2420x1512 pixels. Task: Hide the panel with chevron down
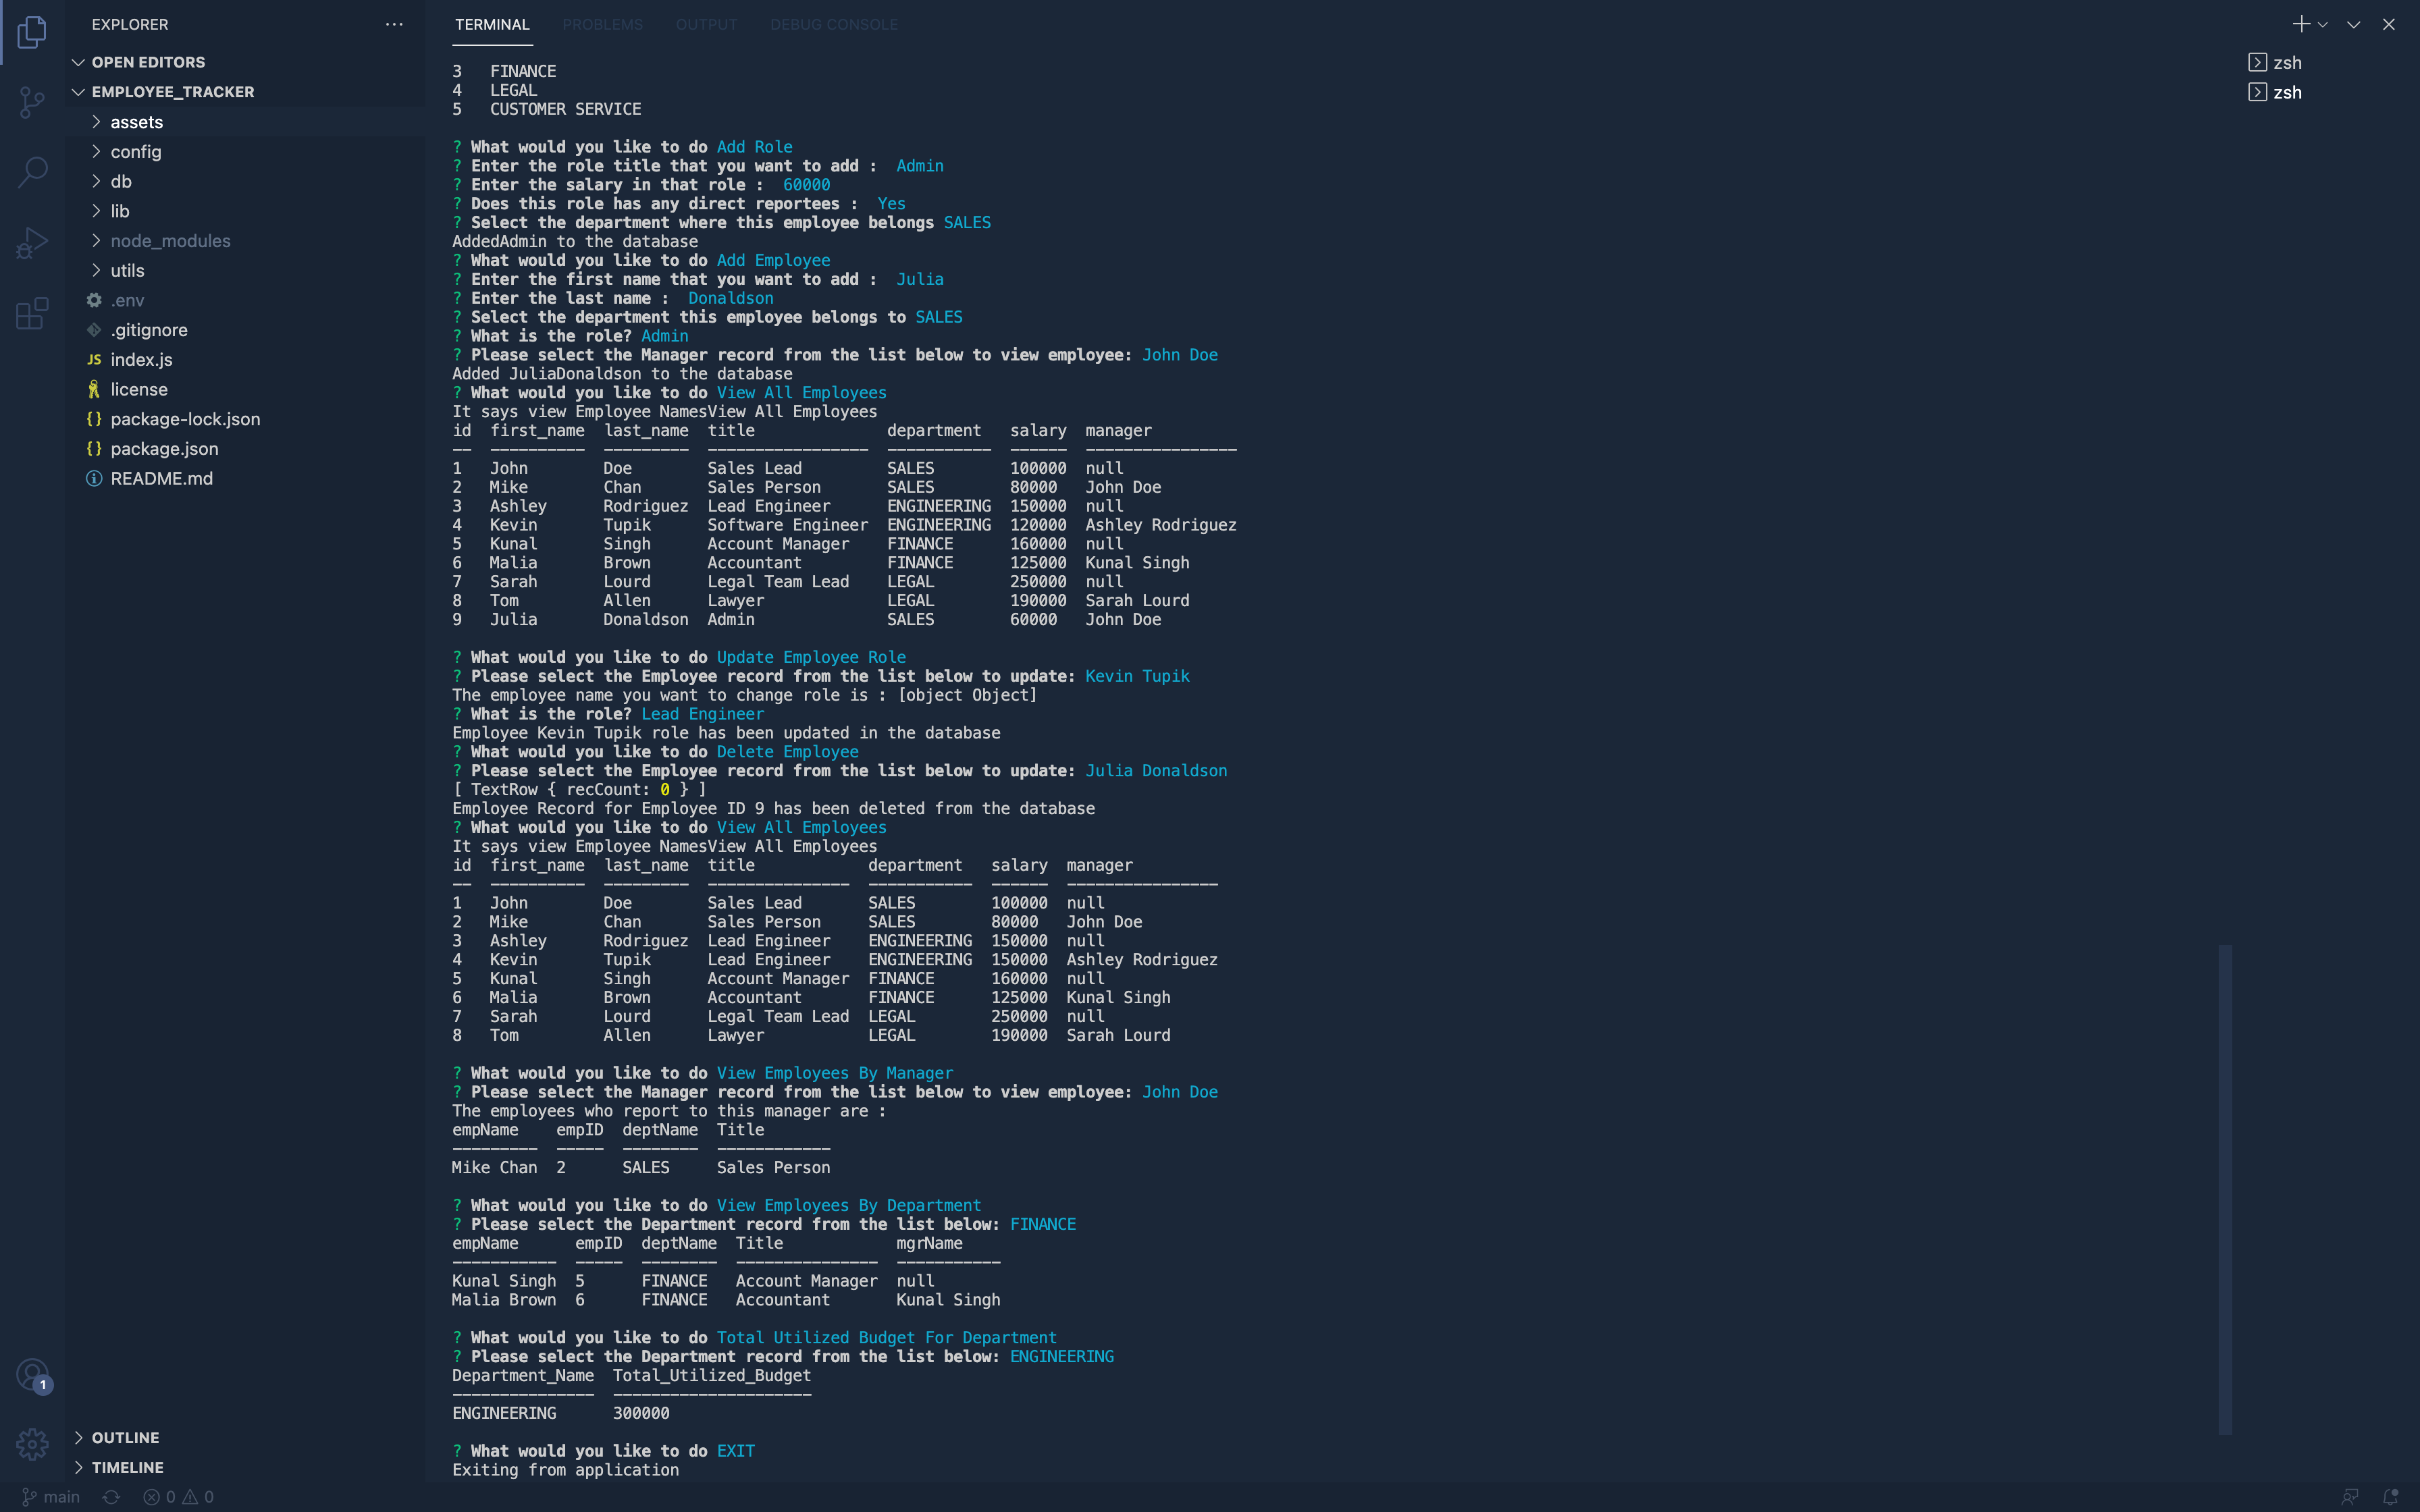tap(2354, 24)
